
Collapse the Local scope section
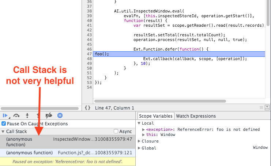tap(139, 123)
